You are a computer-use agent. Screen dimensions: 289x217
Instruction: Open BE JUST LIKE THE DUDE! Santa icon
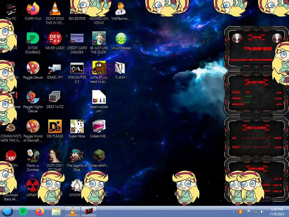tap(99, 43)
